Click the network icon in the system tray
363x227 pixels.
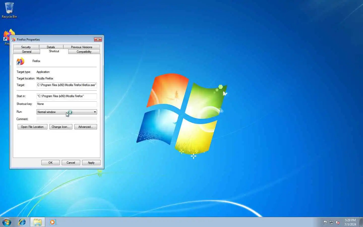[x=331, y=222]
